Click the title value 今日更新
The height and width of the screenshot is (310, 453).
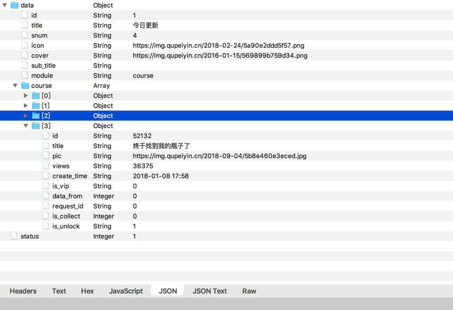click(146, 25)
